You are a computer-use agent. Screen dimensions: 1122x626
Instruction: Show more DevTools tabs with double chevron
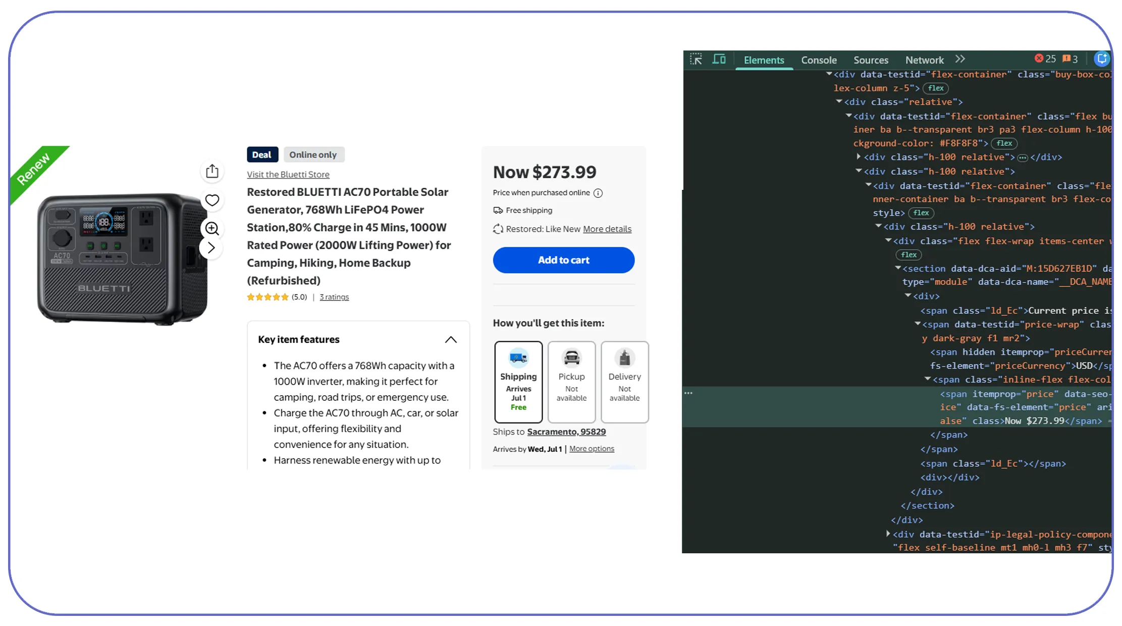coord(960,59)
